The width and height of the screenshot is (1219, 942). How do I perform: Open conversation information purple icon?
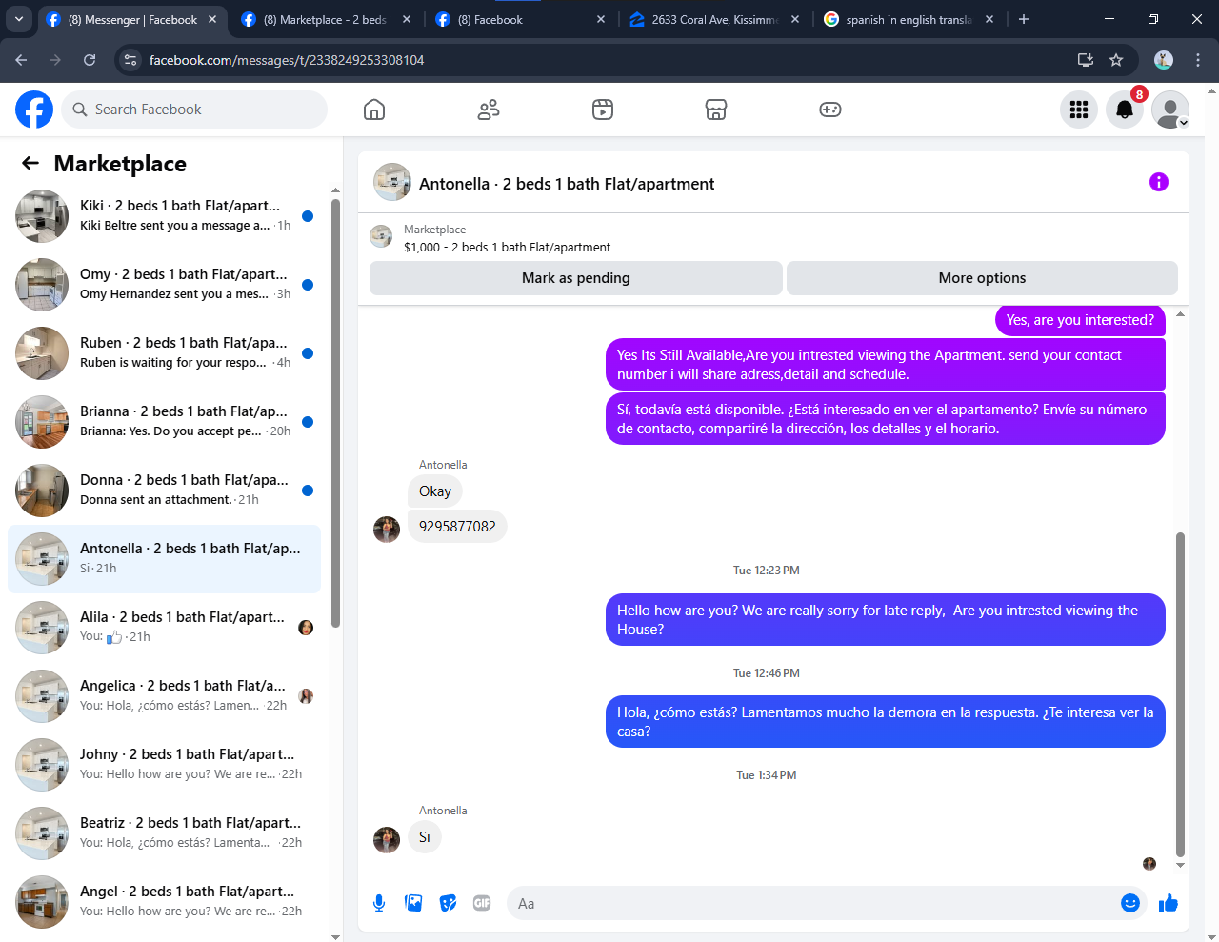pyautogui.click(x=1159, y=182)
